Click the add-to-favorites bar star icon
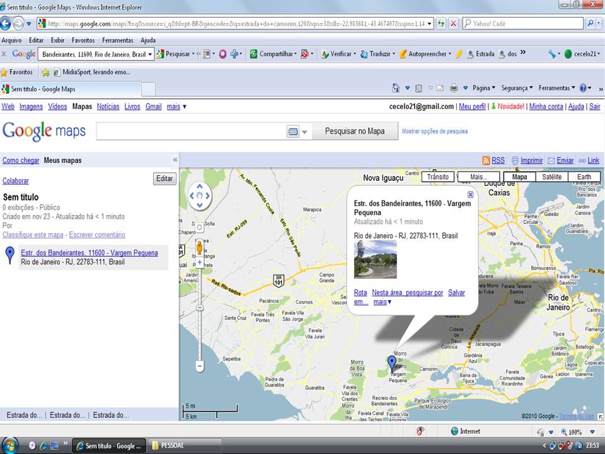Viewport: 605px width, 454px height. 46,72
